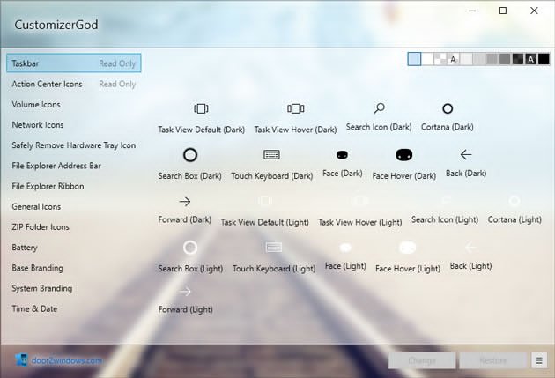Select the Face (Dark) icon
This screenshot has width=555, height=378.
tap(342, 155)
